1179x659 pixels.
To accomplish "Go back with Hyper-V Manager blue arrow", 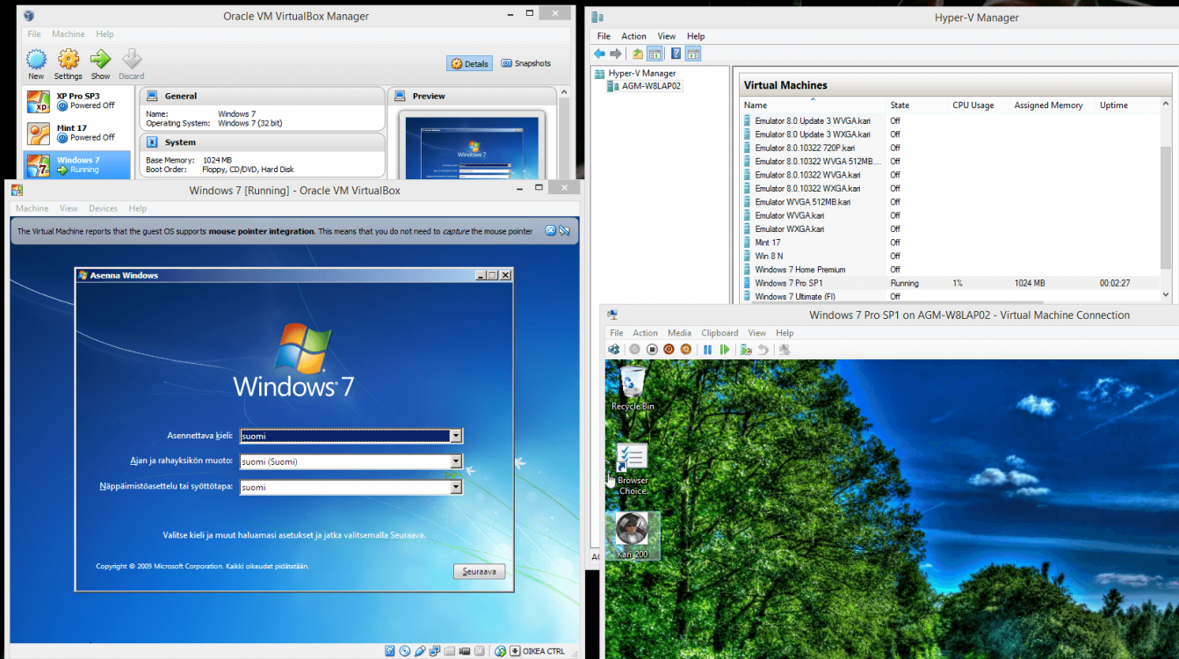I will tap(599, 54).
